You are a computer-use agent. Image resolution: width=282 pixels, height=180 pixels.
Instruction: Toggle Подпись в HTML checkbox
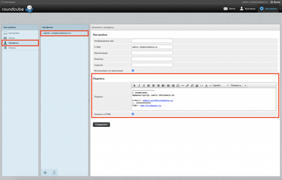133,114
